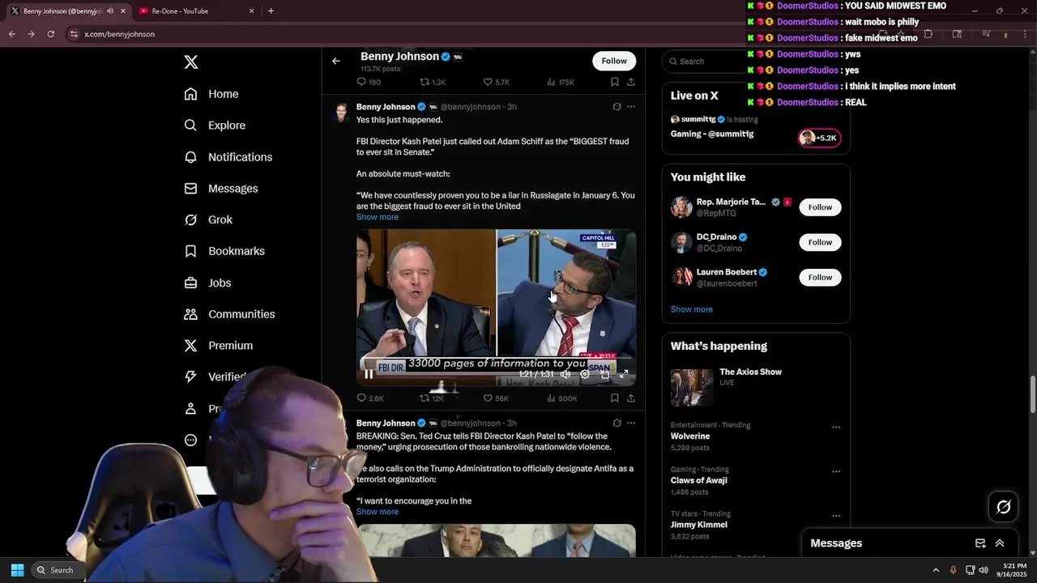Viewport: 1037px width, 583px height.
Task: Click the Premium X icon
Action: coord(191,346)
